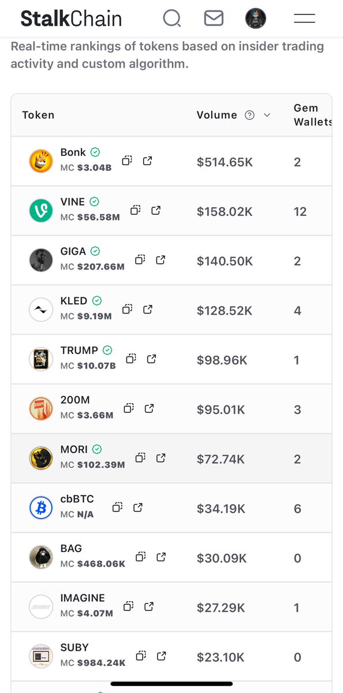
Task: Show the Volume help info icon
Action: coord(249,115)
